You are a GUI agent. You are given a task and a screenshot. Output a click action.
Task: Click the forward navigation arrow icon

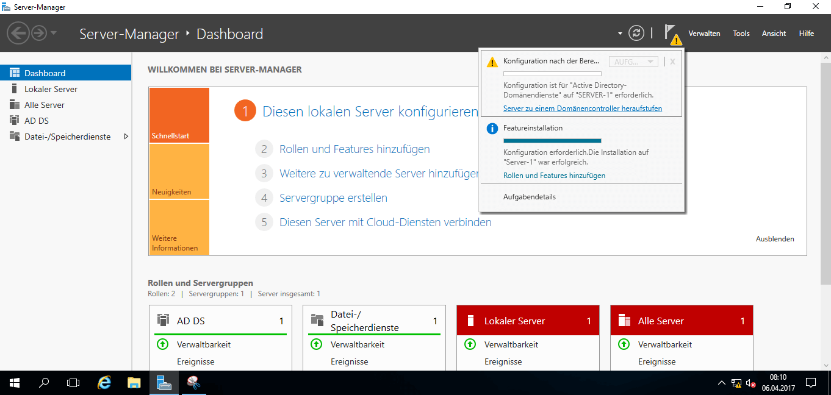coord(39,33)
